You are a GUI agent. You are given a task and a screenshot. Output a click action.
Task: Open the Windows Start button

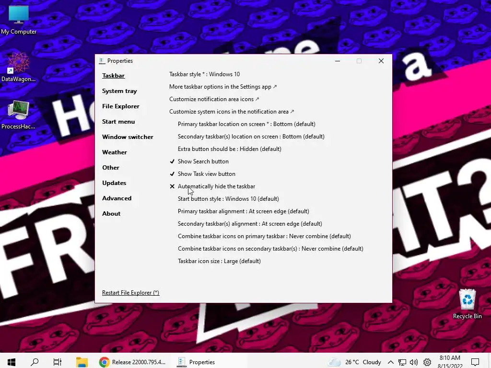coord(12,362)
